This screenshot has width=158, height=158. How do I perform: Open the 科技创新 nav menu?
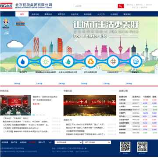coord(88,14)
